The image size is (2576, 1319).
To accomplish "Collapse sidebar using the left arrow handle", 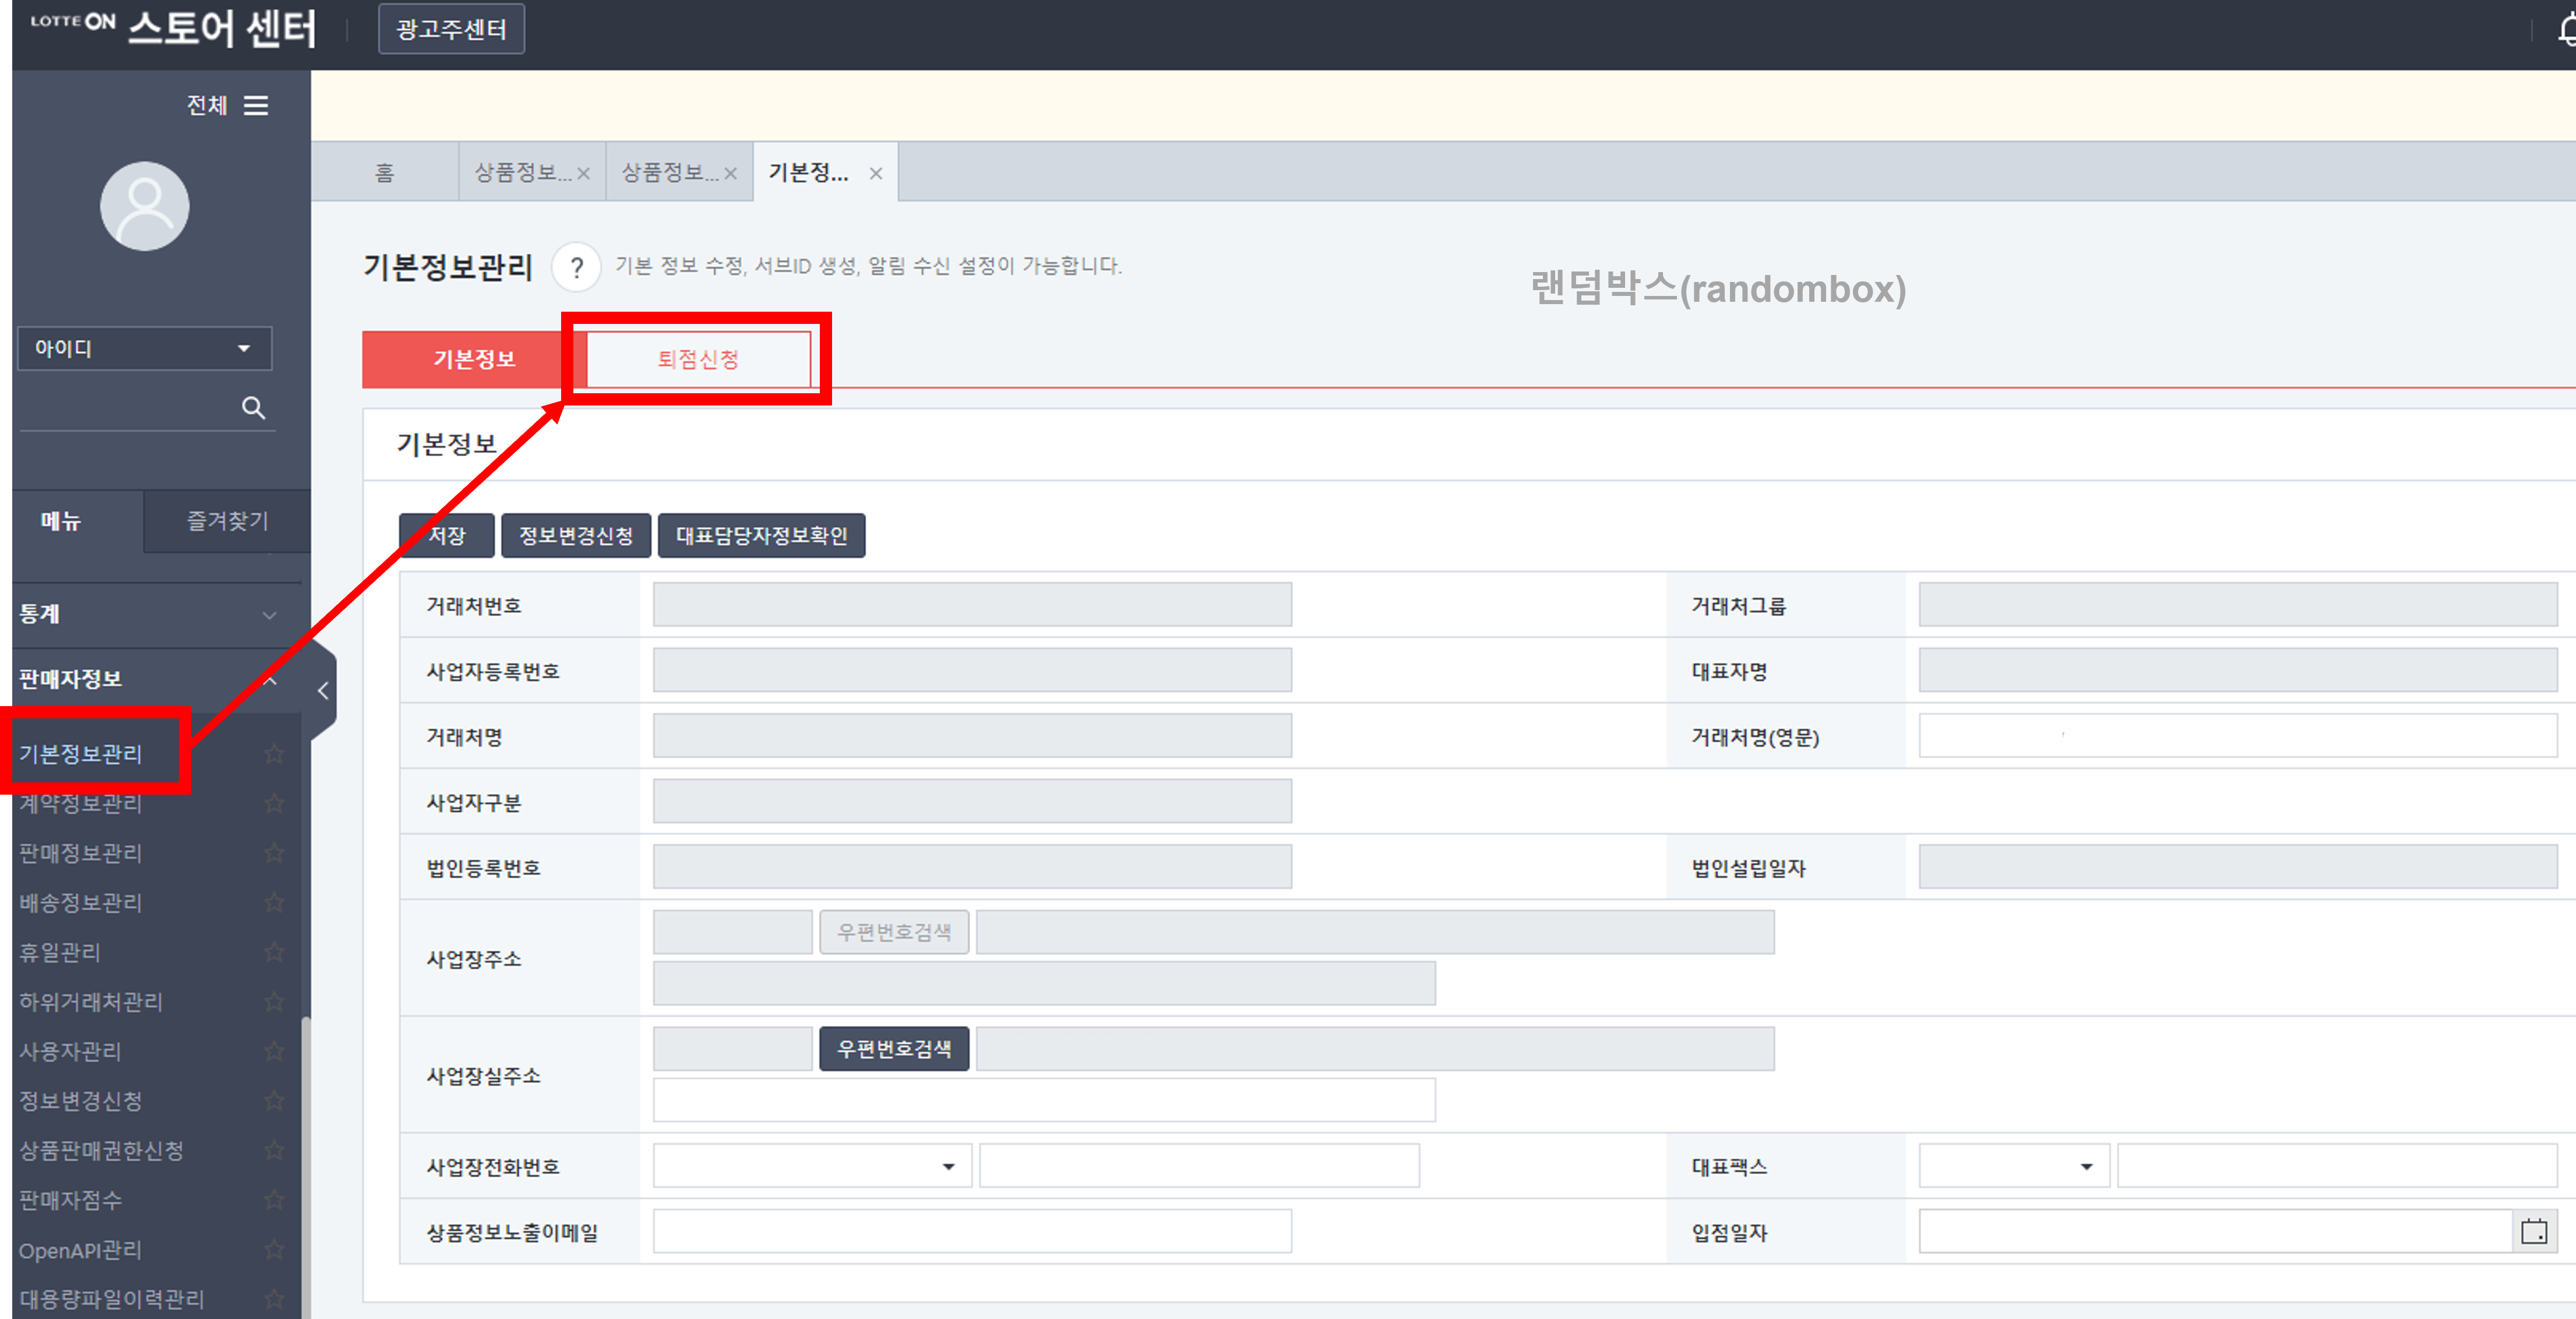I will click(323, 691).
